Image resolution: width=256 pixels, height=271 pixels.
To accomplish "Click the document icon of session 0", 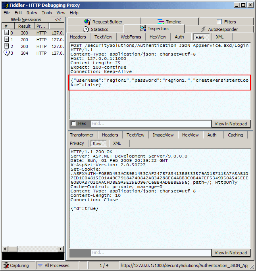I will (x=7, y=33).
